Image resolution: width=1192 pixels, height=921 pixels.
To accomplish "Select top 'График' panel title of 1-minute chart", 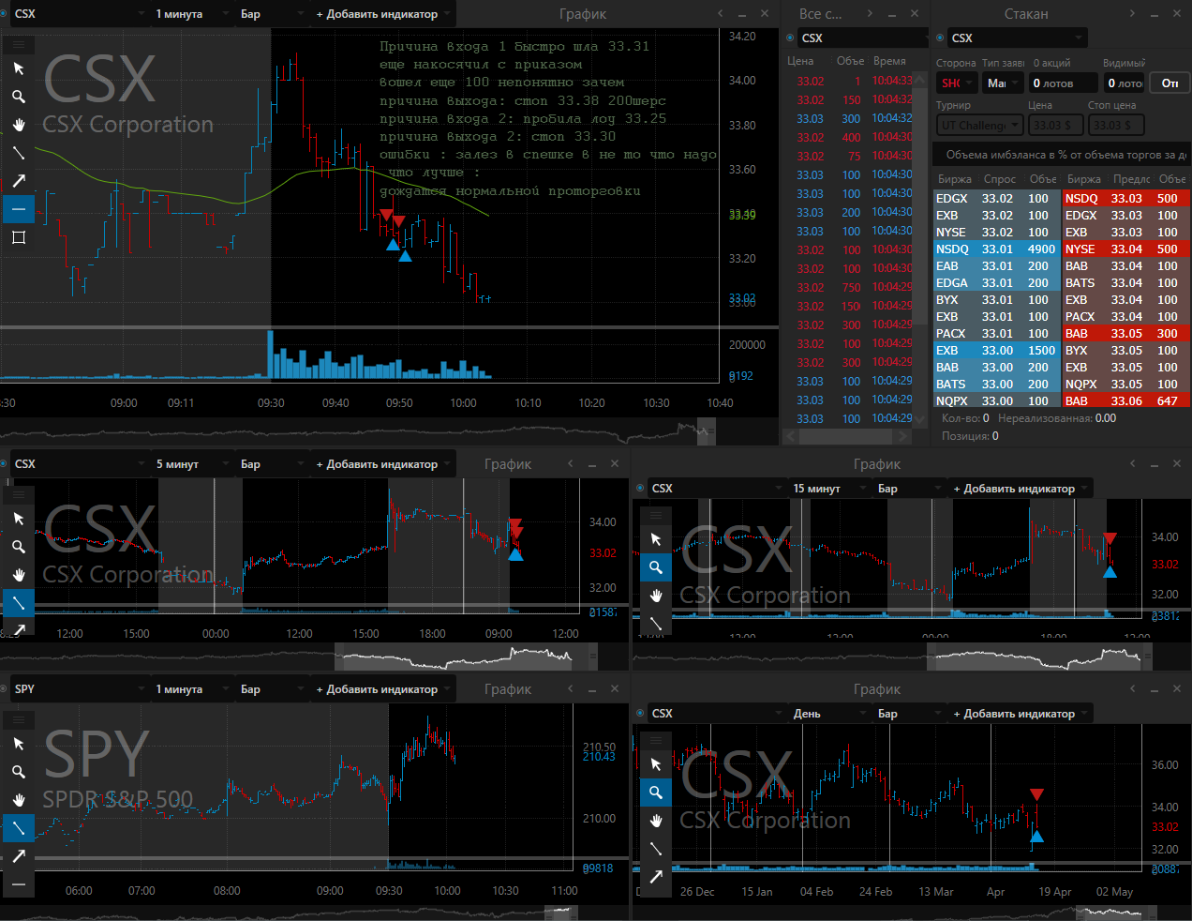I will (583, 14).
